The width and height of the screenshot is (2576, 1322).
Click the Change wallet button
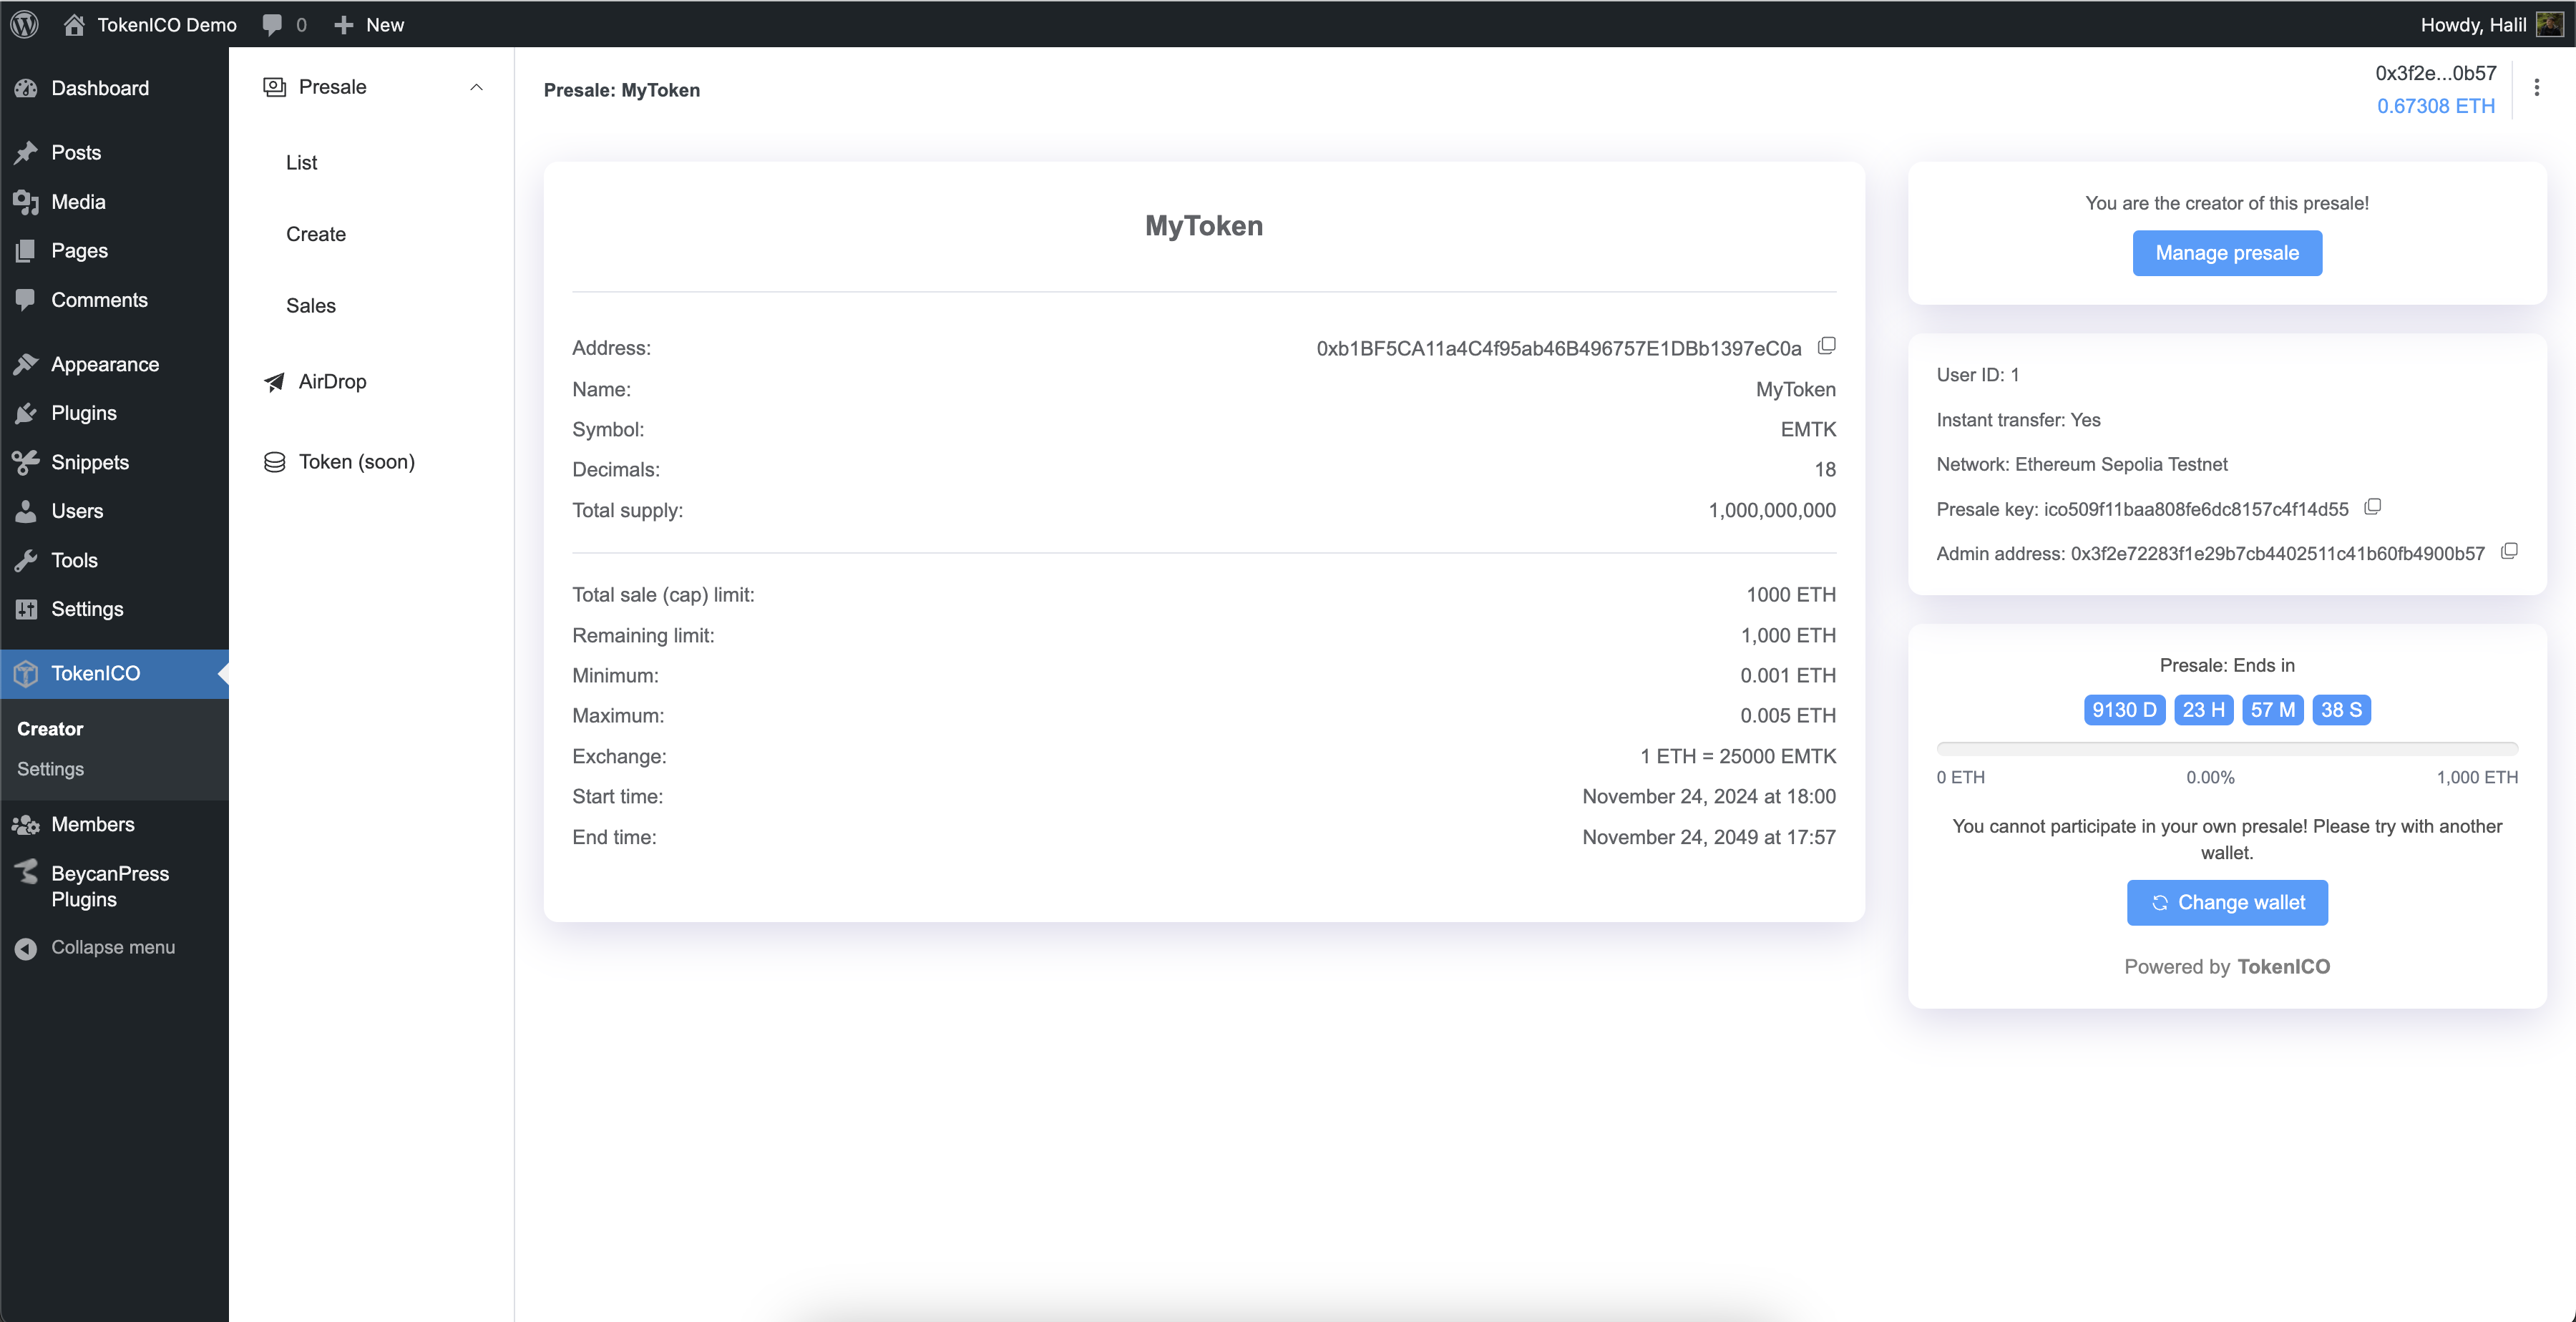point(2227,903)
